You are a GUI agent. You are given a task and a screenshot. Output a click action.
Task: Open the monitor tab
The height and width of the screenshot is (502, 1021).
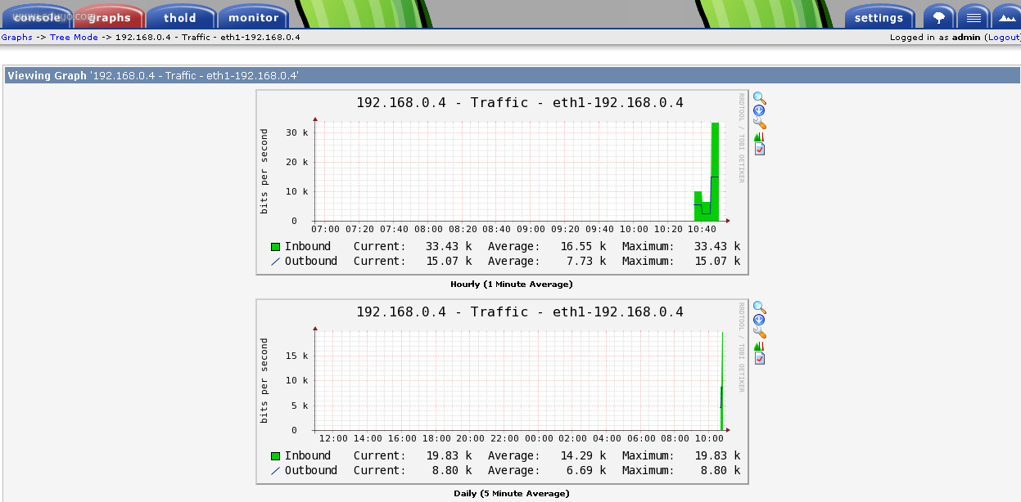pyautogui.click(x=253, y=17)
